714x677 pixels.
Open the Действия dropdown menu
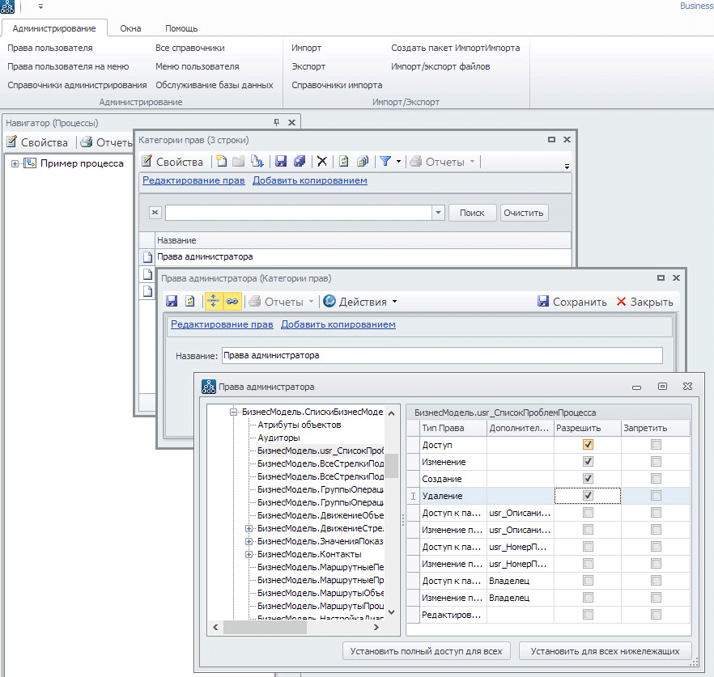pos(360,302)
